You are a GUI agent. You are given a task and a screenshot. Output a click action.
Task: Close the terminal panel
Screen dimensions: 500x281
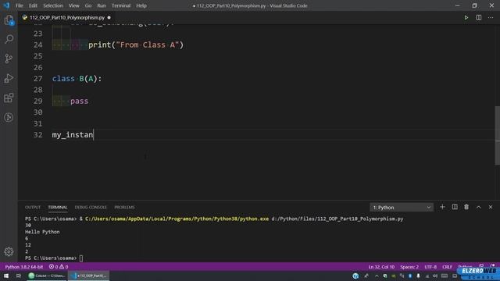point(491,207)
